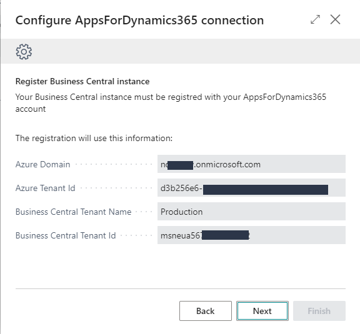
Task: Click the Register Business Central instance heading
Action: pos(82,81)
